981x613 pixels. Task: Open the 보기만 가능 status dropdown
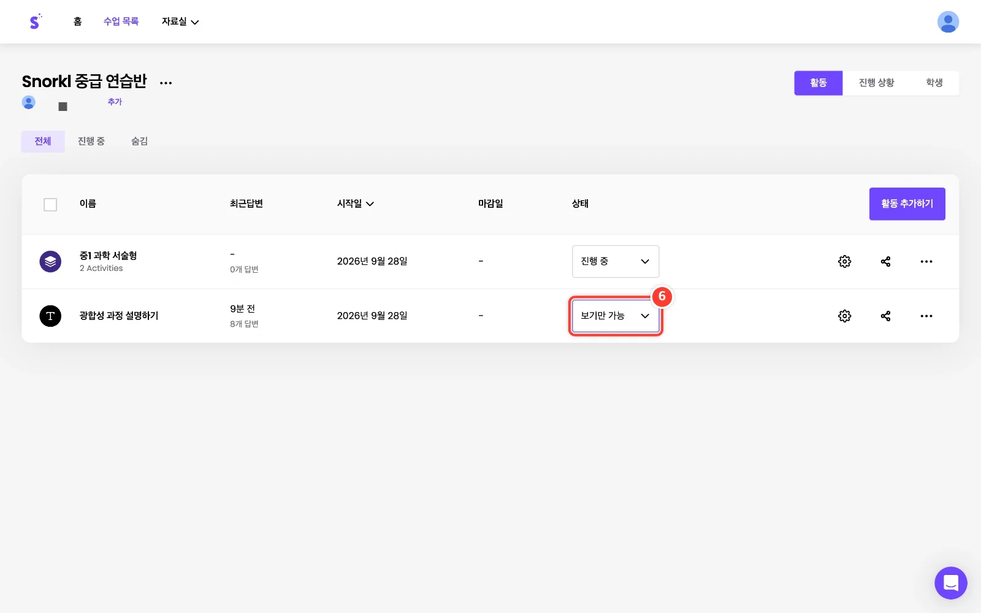[616, 316]
